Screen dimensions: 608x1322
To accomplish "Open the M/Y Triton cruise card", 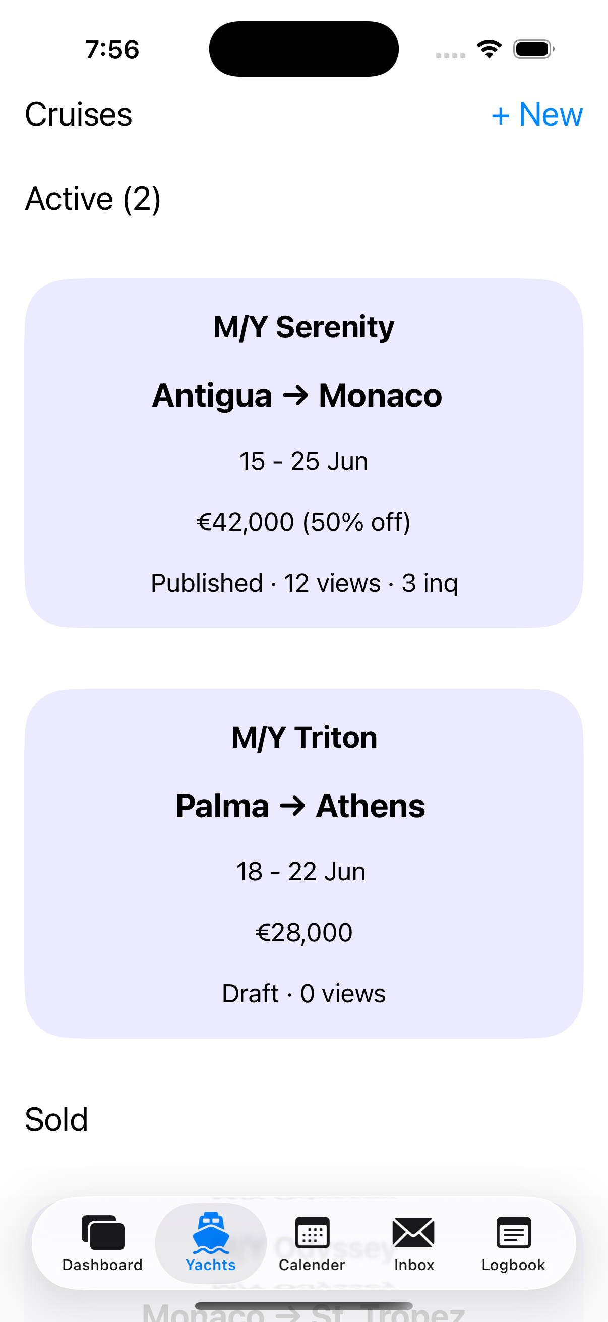I will click(x=303, y=864).
